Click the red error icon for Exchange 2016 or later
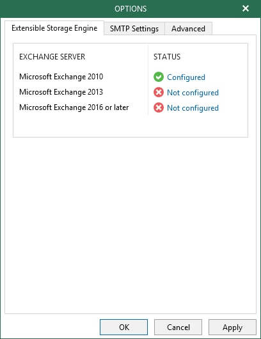 point(159,107)
